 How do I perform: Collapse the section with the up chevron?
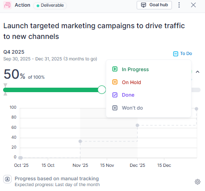[197, 72]
